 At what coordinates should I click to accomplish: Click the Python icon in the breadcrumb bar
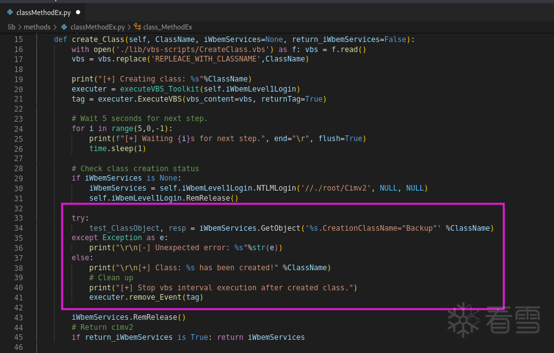(x=64, y=27)
